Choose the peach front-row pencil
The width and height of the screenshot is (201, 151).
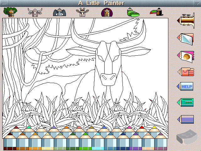pyautogui.click(x=148, y=142)
